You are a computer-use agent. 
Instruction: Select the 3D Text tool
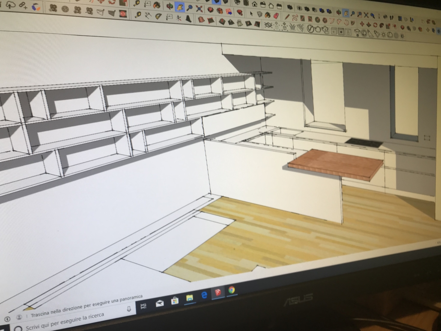tap(188, 19)
